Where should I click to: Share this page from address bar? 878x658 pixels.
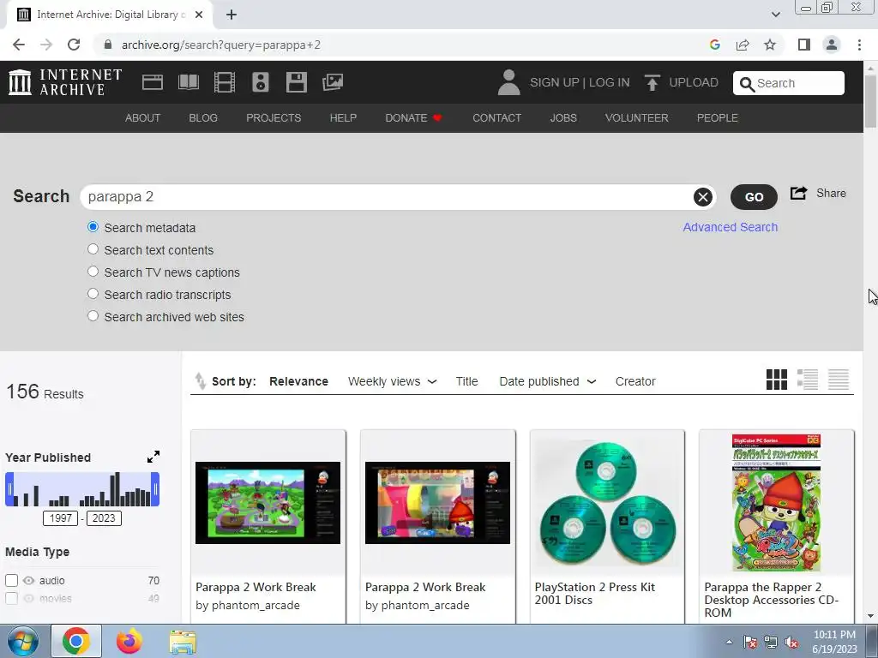click(x=743, y=45)
